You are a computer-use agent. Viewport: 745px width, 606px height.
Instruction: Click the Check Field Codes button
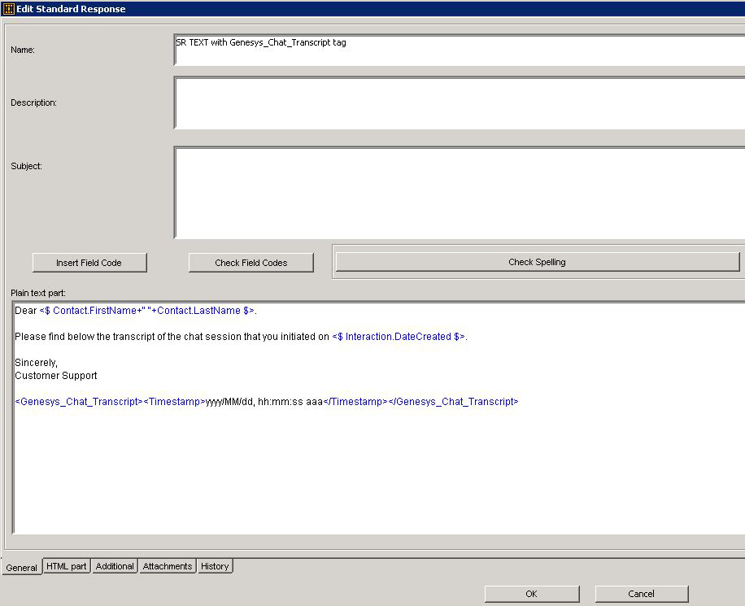click(x=251, y=263)
